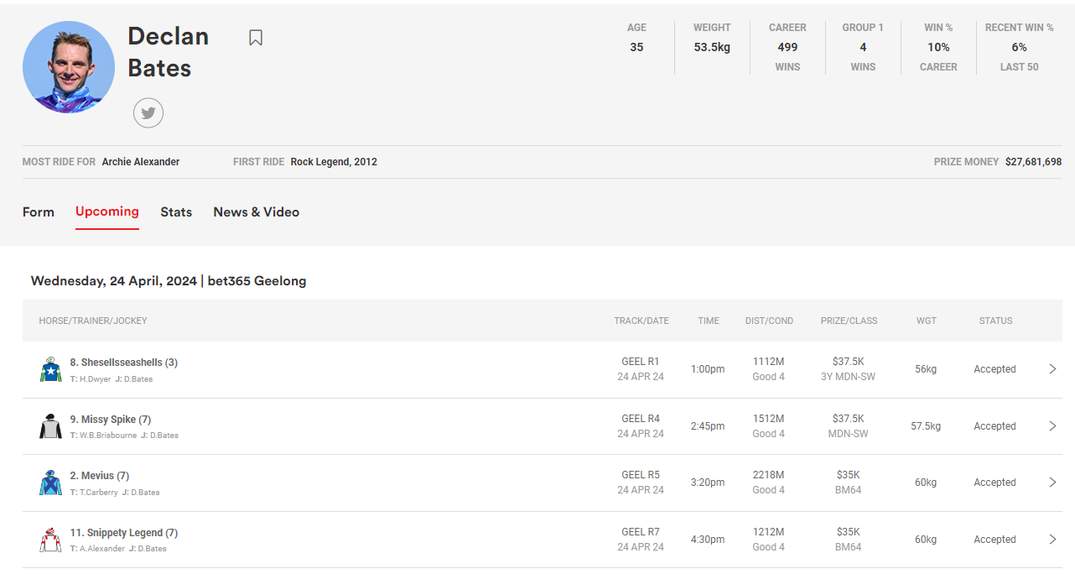Expand the Snippety Legend row chevron
The height and width of the screenshot is (574, 1075).
pos(1052,540)
